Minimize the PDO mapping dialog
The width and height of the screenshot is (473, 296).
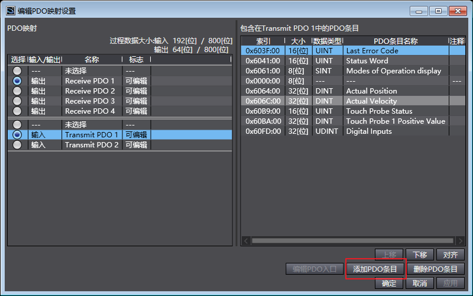419,11
